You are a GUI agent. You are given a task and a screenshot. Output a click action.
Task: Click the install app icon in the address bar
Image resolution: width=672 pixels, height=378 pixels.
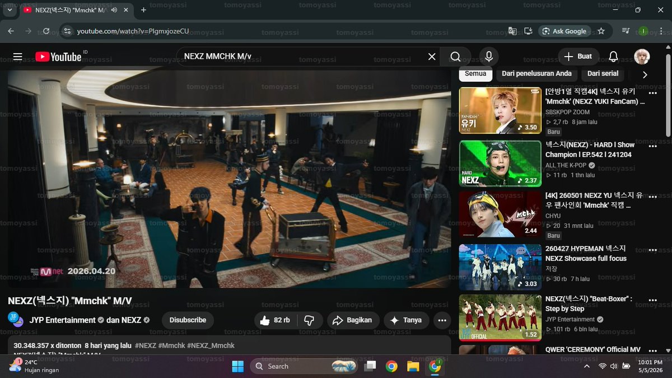pos(528,31)
